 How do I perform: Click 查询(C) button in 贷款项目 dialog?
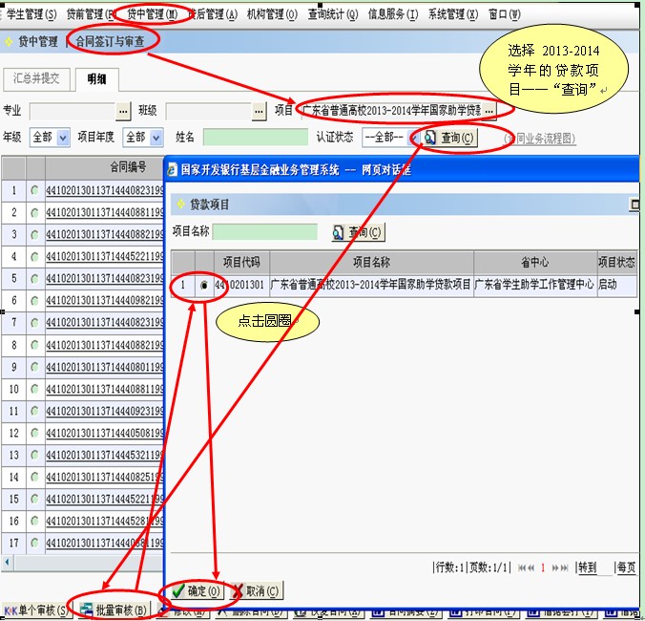coord(358,232)
